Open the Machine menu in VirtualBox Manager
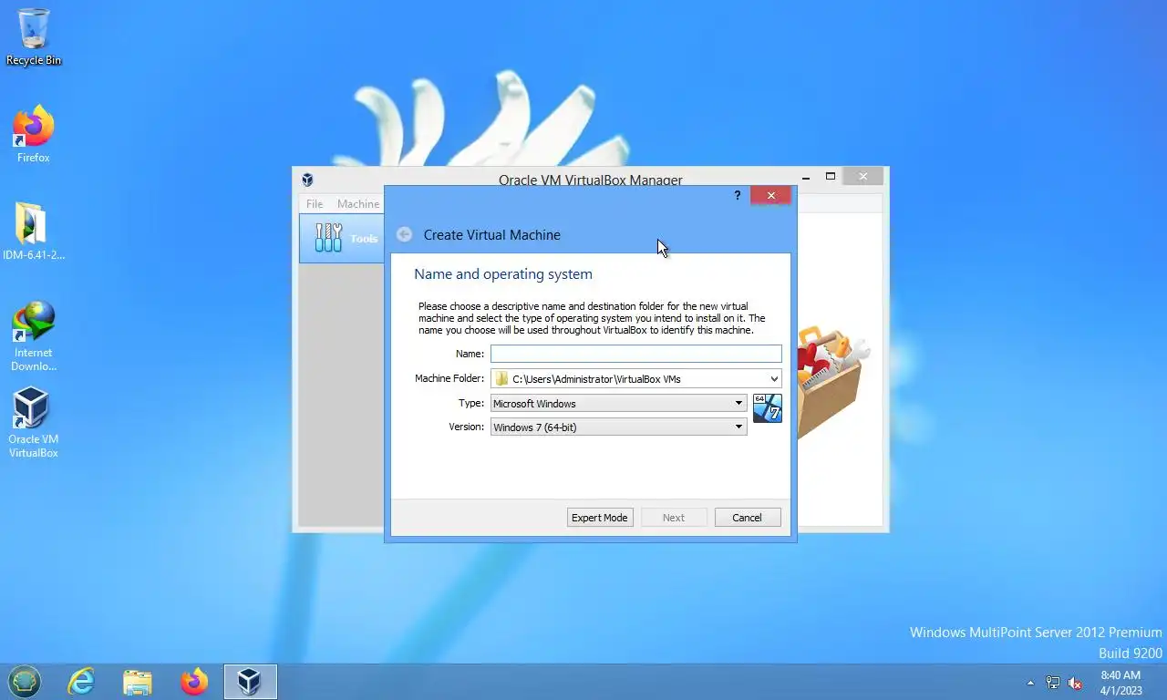This screenshot has height=700, width=1167. coord(358,203)
